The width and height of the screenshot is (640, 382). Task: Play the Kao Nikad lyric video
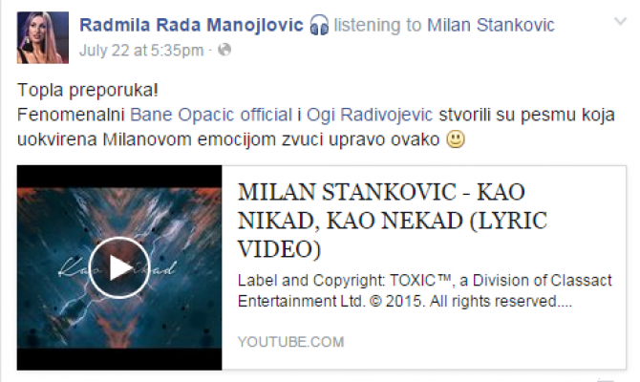(x=119, y=268)
